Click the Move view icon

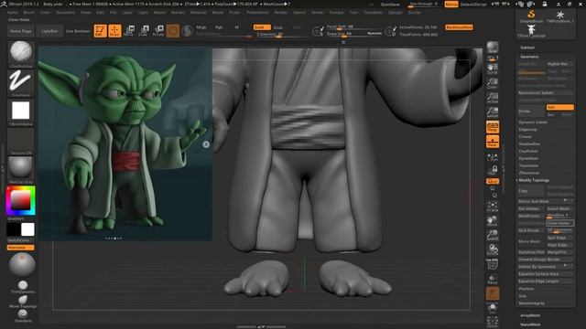pos(493,221)
